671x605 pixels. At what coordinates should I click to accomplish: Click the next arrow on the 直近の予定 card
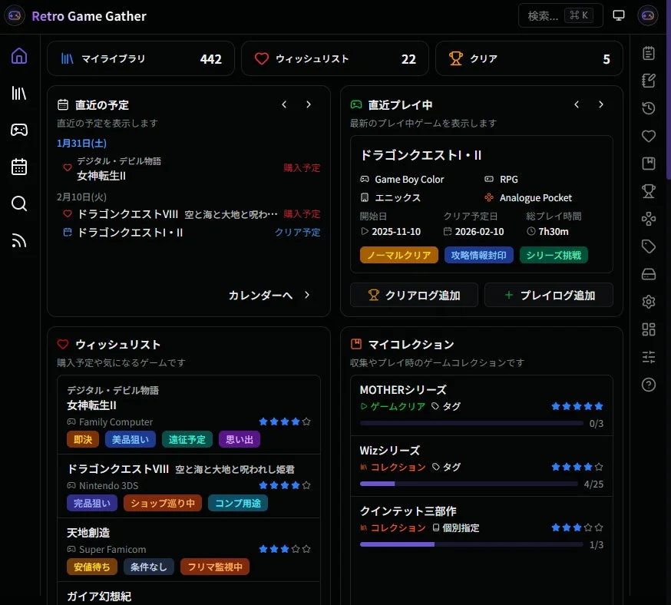306,104
